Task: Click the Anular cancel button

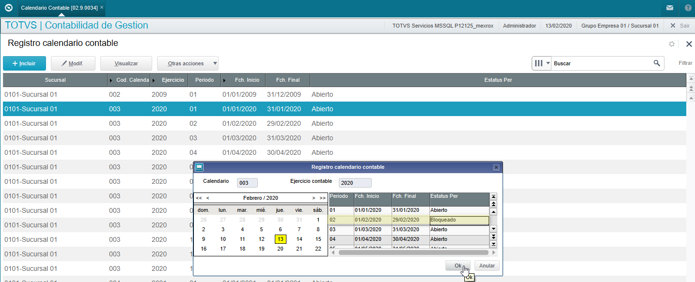Action: click(487, 266)
